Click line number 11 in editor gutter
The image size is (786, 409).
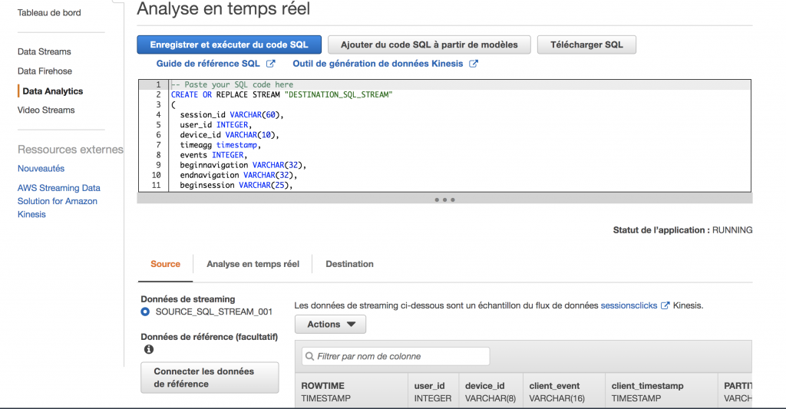pos(157,185)
